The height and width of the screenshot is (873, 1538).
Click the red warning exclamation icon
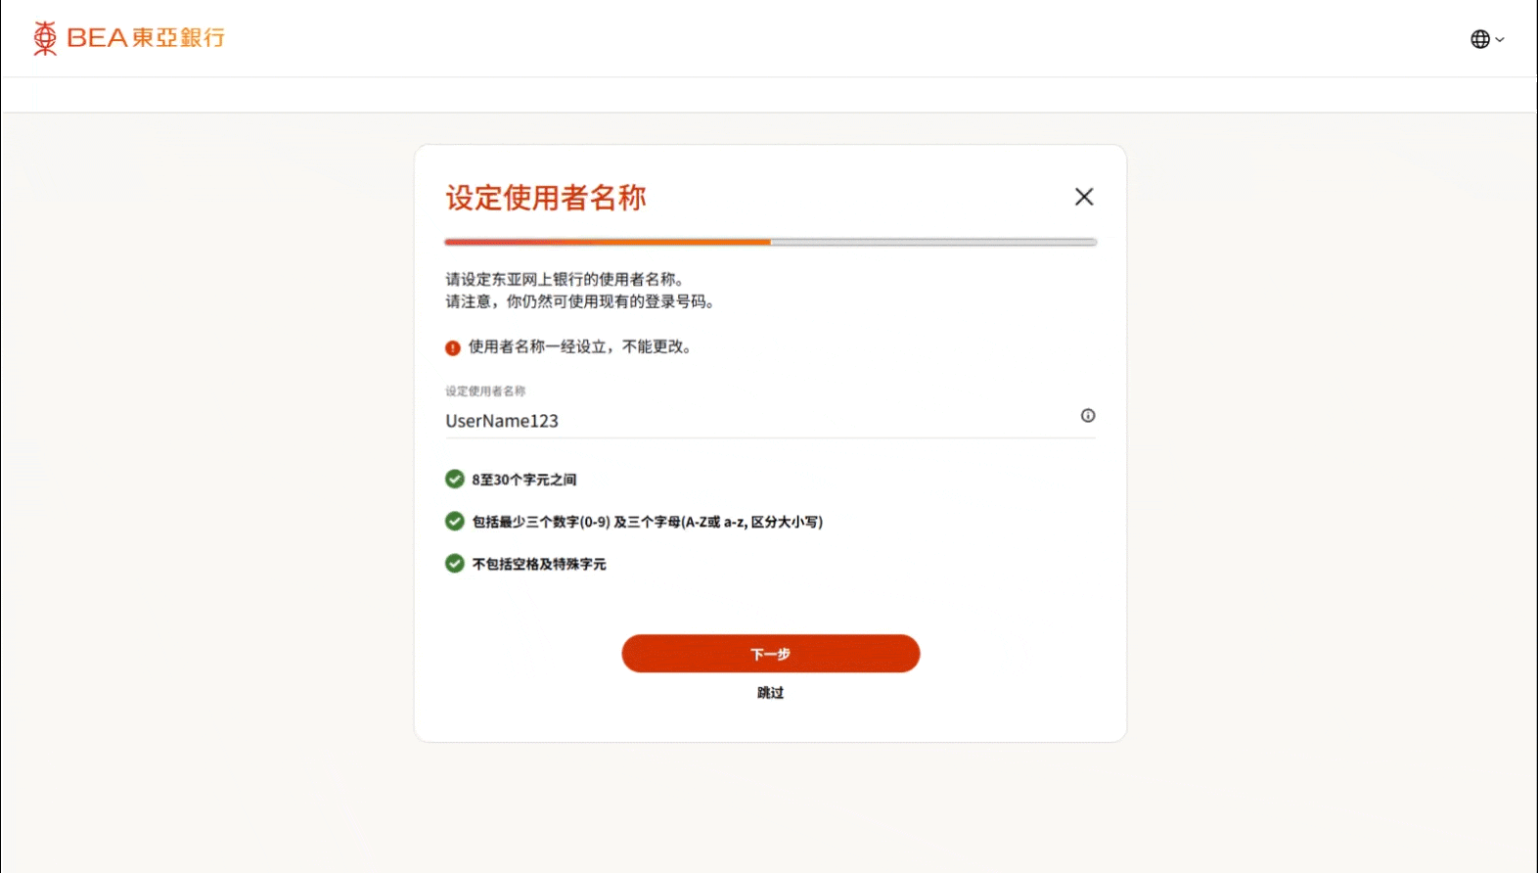pyautogui.click(x=453, y=347)
